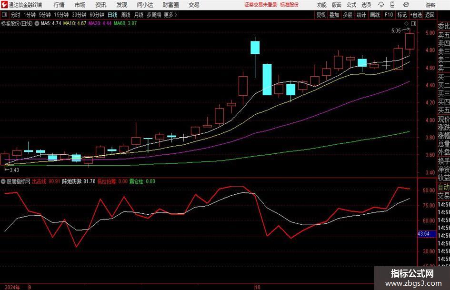Screen dimensions: 450x290
Task: Click the 低位抢筹: 0.00 indicator label
Action: 112,181
